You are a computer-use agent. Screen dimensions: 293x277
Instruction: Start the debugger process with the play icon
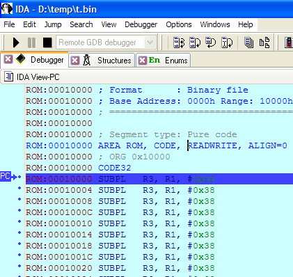pos(16,42)
